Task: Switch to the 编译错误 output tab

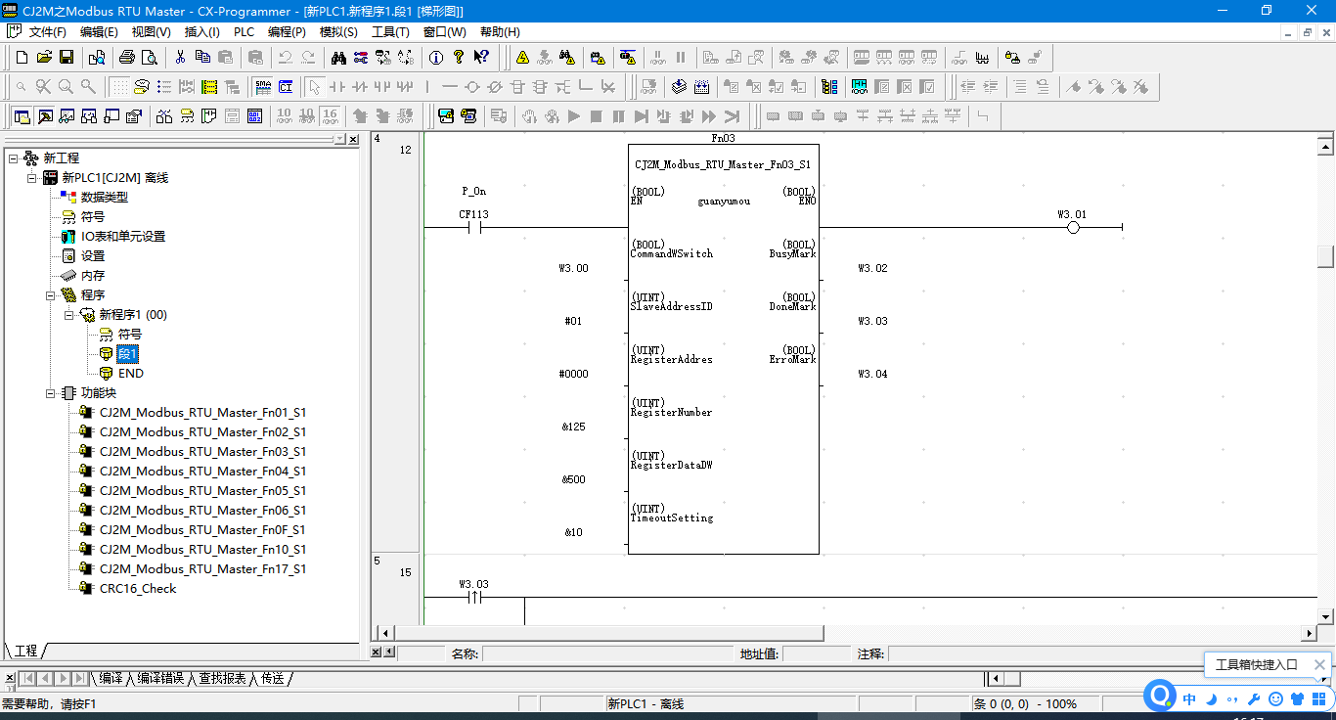Action: coord(160,678)
